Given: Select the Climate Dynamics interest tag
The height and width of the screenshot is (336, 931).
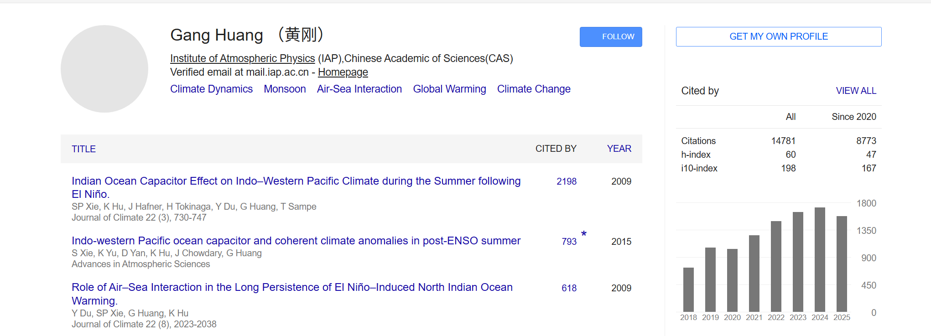Looking at the screenshot, I should coord(211,89).
